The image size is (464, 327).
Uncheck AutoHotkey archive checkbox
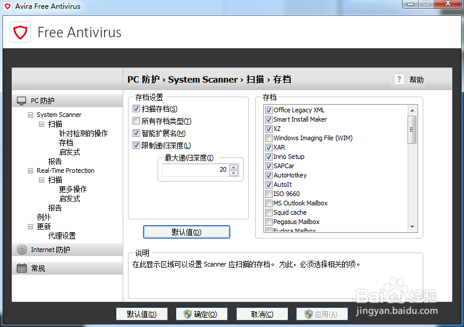[269, 175]
